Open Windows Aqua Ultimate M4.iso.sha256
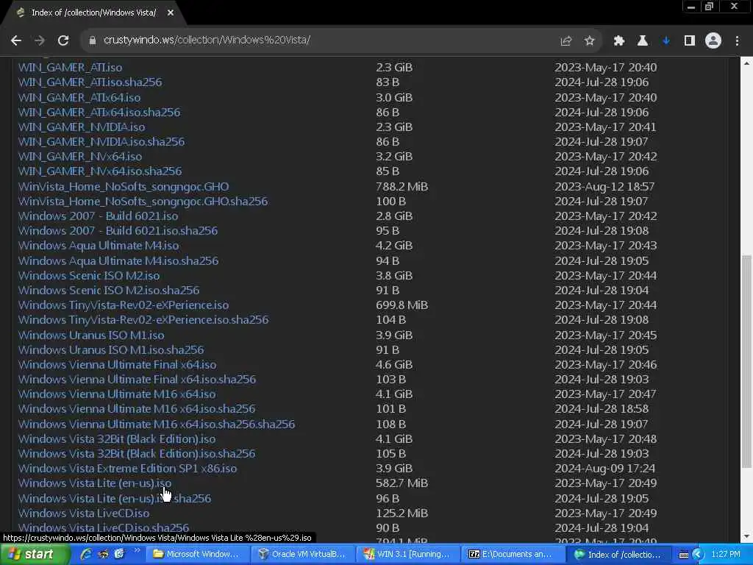Image resolution: width=753 pixels, height=565 pixels. pos(118,261)
